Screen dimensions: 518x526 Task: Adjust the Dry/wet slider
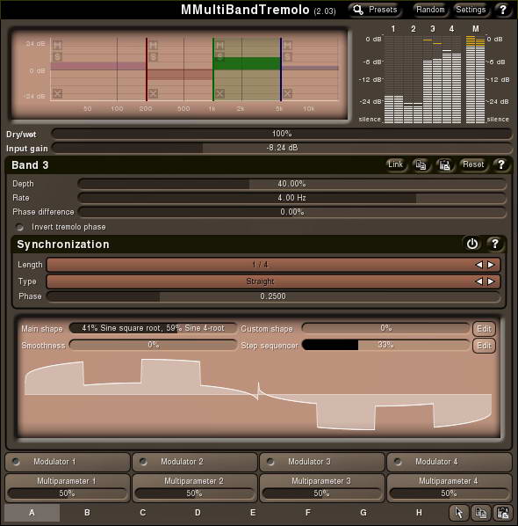[x=282, y=134]
